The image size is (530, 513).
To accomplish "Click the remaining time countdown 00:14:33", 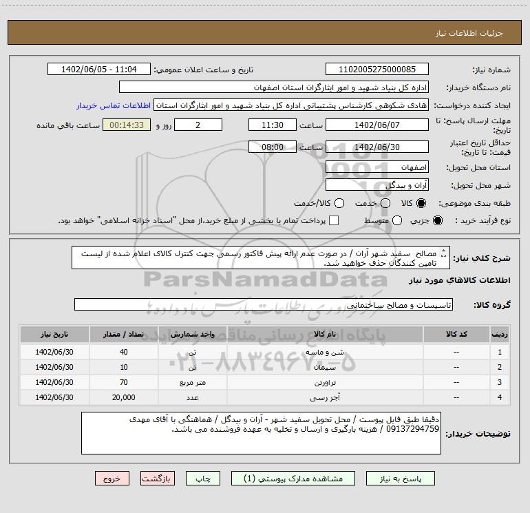I will click(127, 125).
